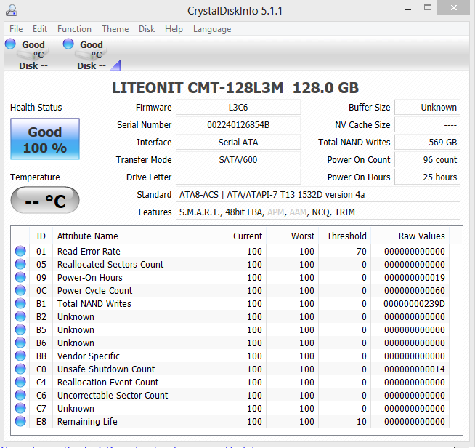Click status orb beside Remaining Life
The height and width of the screenshot is (448, 475).
(20, 422)
